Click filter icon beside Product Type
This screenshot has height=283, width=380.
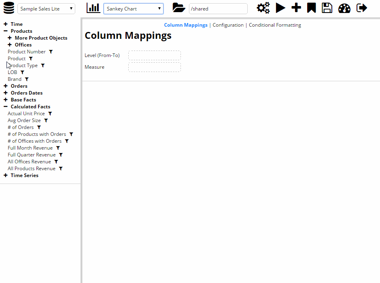tap(42, 65)
